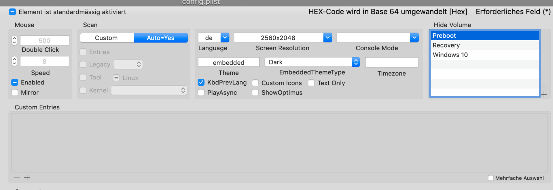The width and height of the screenshot is (553, 190).
Task: Enable the Mirror checkbox
Action: point(15,93)
